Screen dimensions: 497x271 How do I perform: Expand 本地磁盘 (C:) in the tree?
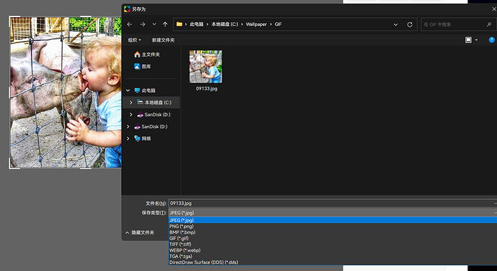click(x=131, y=103)
